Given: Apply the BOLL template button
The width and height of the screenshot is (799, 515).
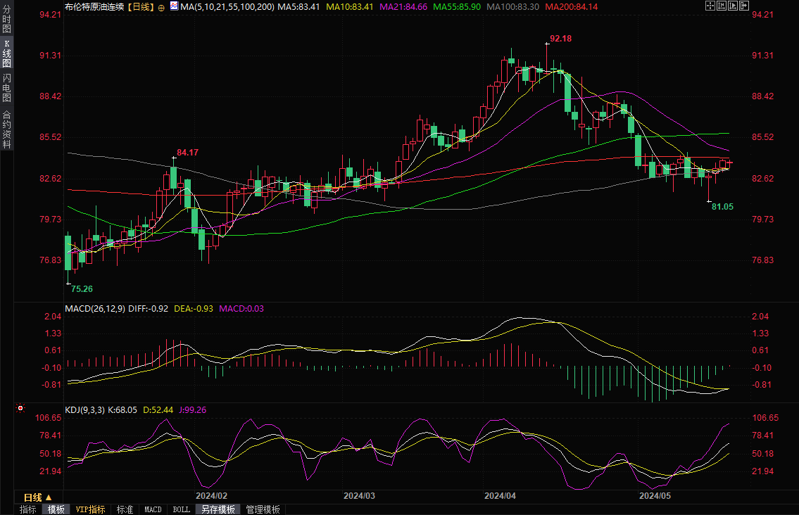Looking at the screenshot, I should [181, 509].
